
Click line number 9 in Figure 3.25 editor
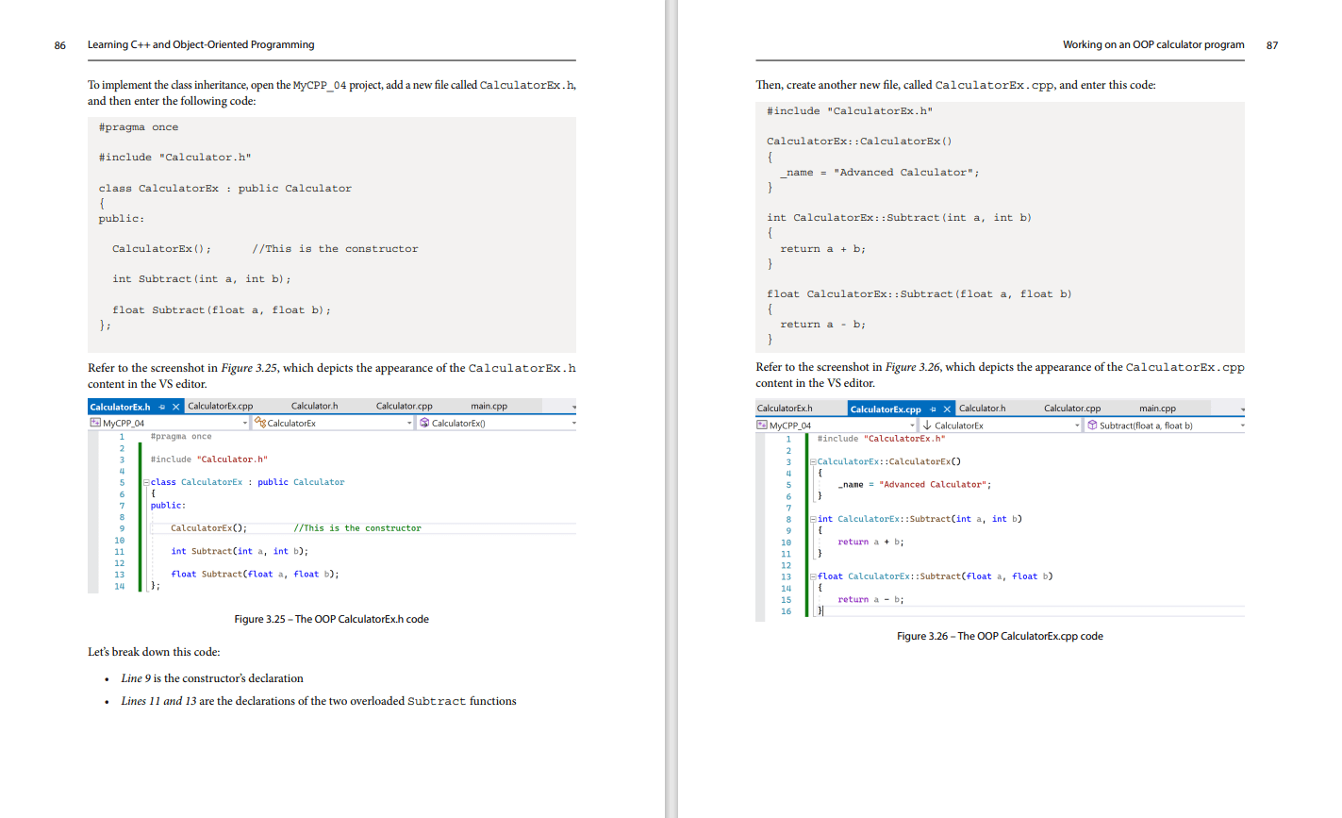coord(122,528)
